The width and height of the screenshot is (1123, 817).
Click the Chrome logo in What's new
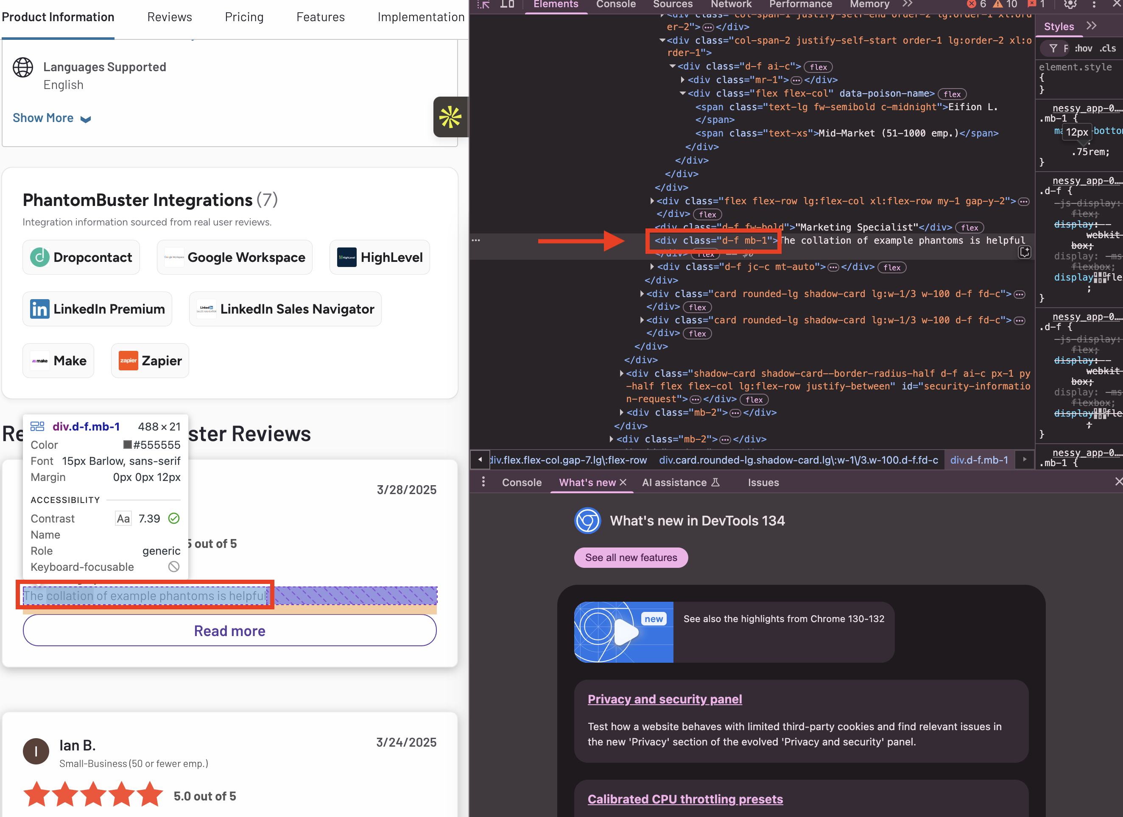[x=588, y=521]
